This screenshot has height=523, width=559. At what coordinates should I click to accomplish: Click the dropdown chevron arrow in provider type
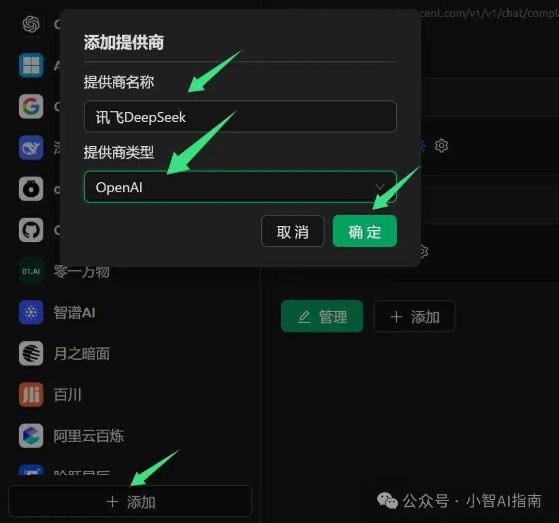pos(380,186)
